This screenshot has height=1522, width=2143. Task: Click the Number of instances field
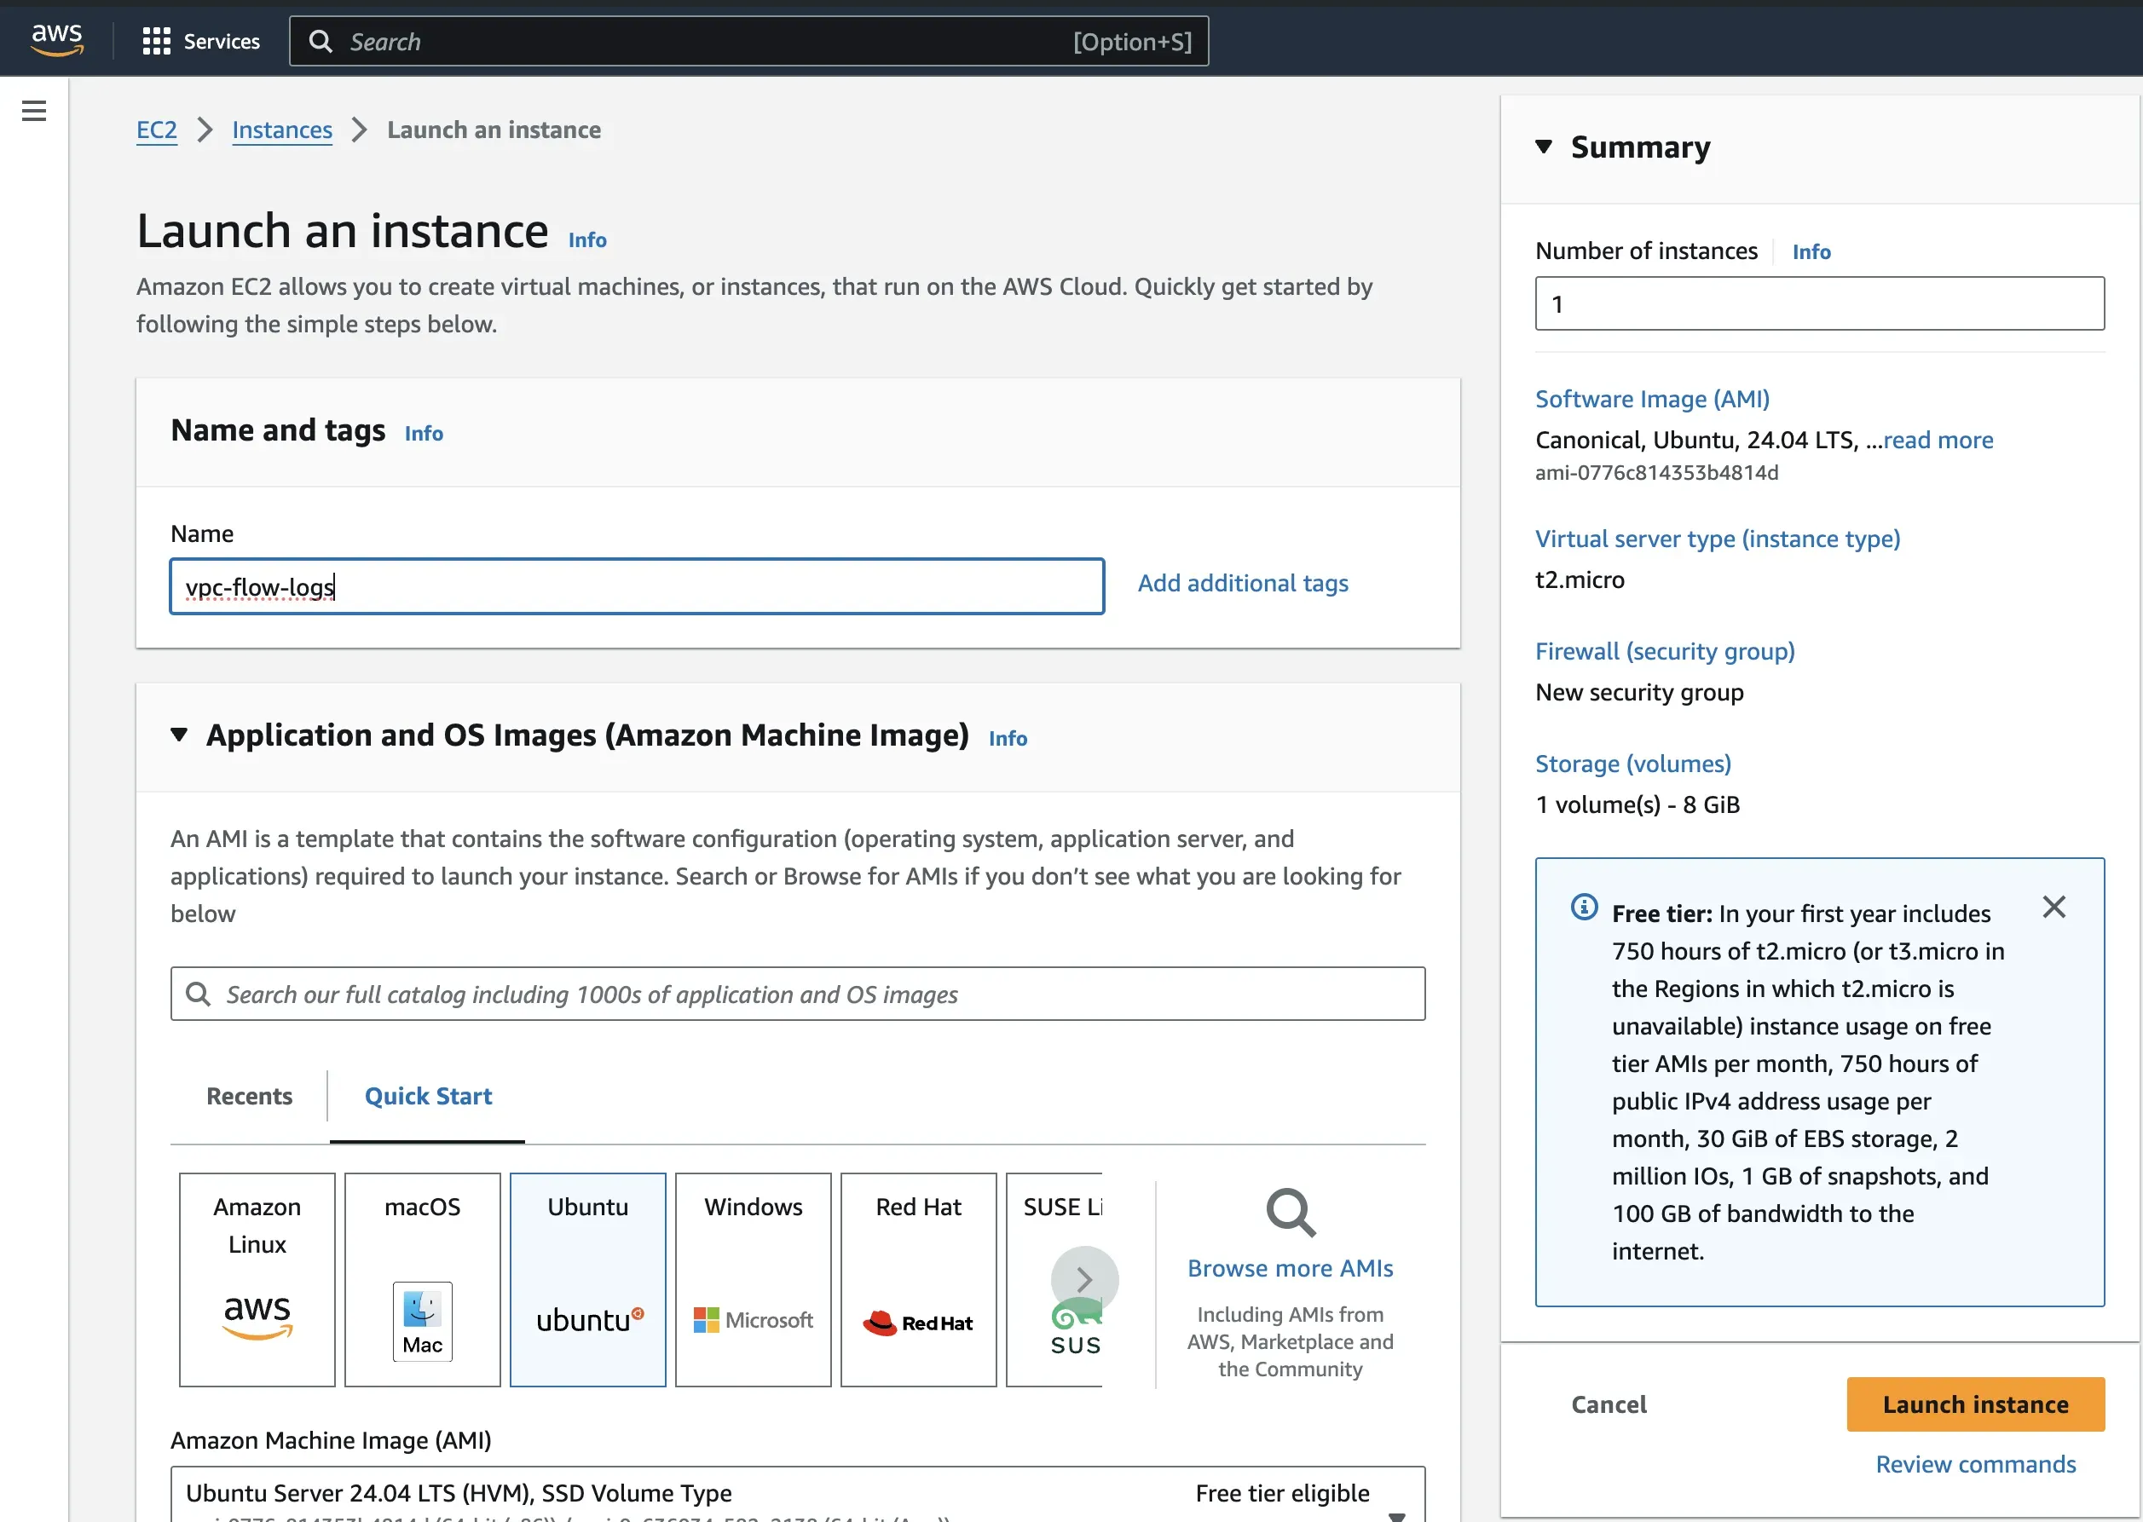tap(1820, 303)
